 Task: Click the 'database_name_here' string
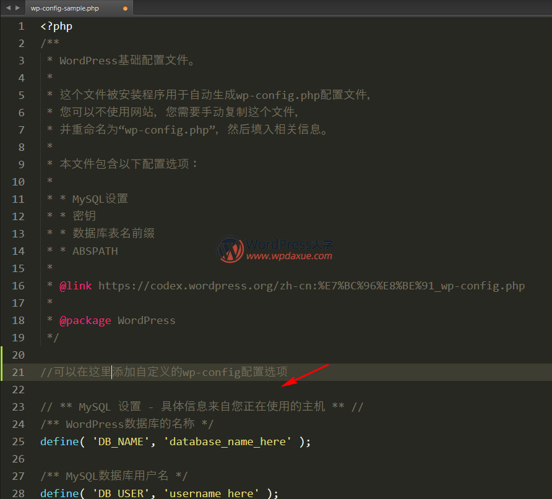coord(227,441)
